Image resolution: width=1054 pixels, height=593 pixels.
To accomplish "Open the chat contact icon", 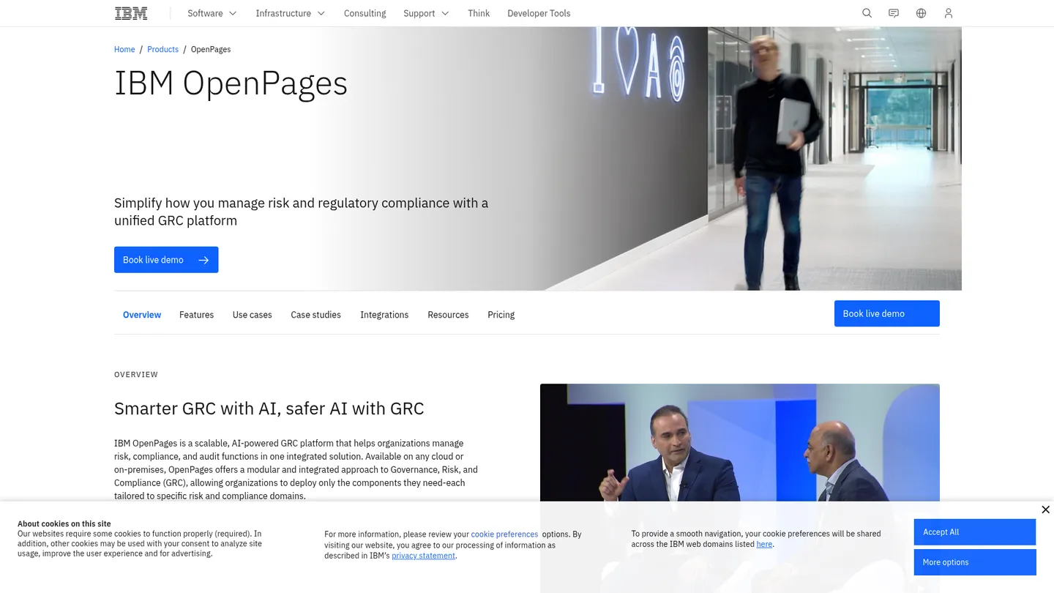I will 894,13.
